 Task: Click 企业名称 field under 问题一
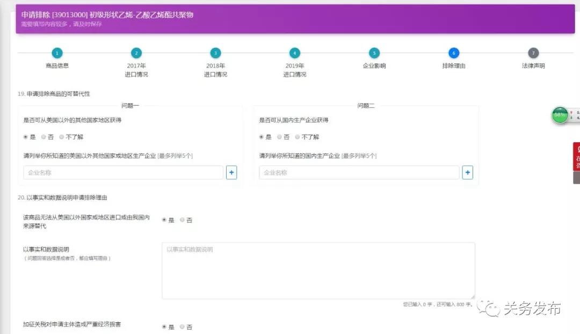tap(123, 172)
